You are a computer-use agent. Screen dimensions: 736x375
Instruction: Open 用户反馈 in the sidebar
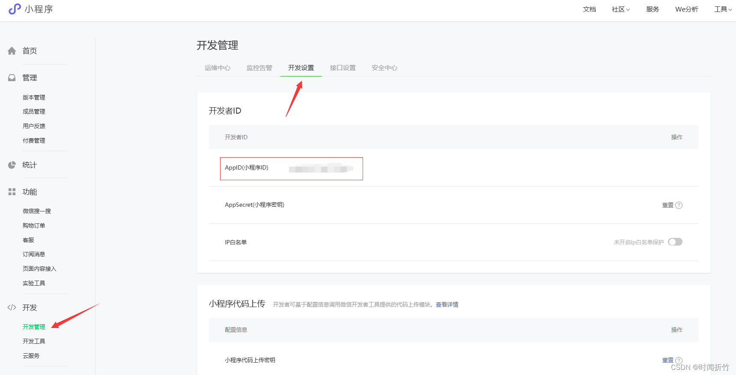tap(34, 126)
